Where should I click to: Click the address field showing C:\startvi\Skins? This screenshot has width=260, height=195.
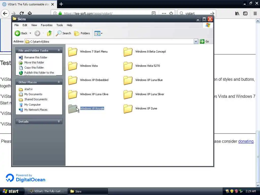109,41
